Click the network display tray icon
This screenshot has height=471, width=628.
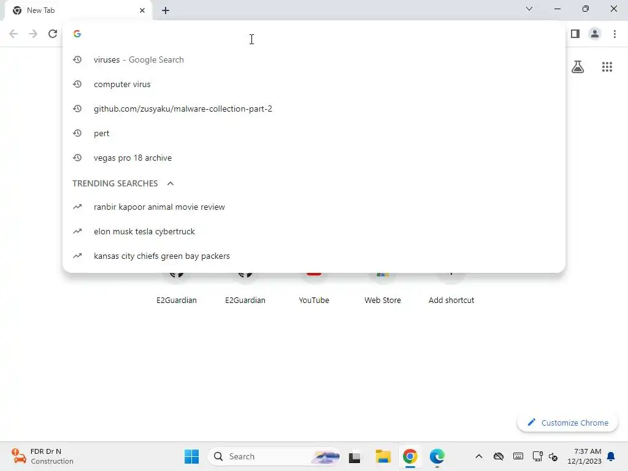tap(537, 456)
